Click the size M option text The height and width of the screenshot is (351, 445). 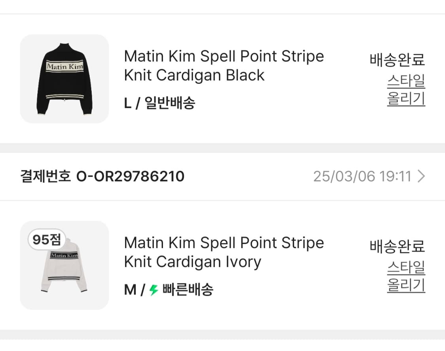pyautogui.click(x=130, y=290)
